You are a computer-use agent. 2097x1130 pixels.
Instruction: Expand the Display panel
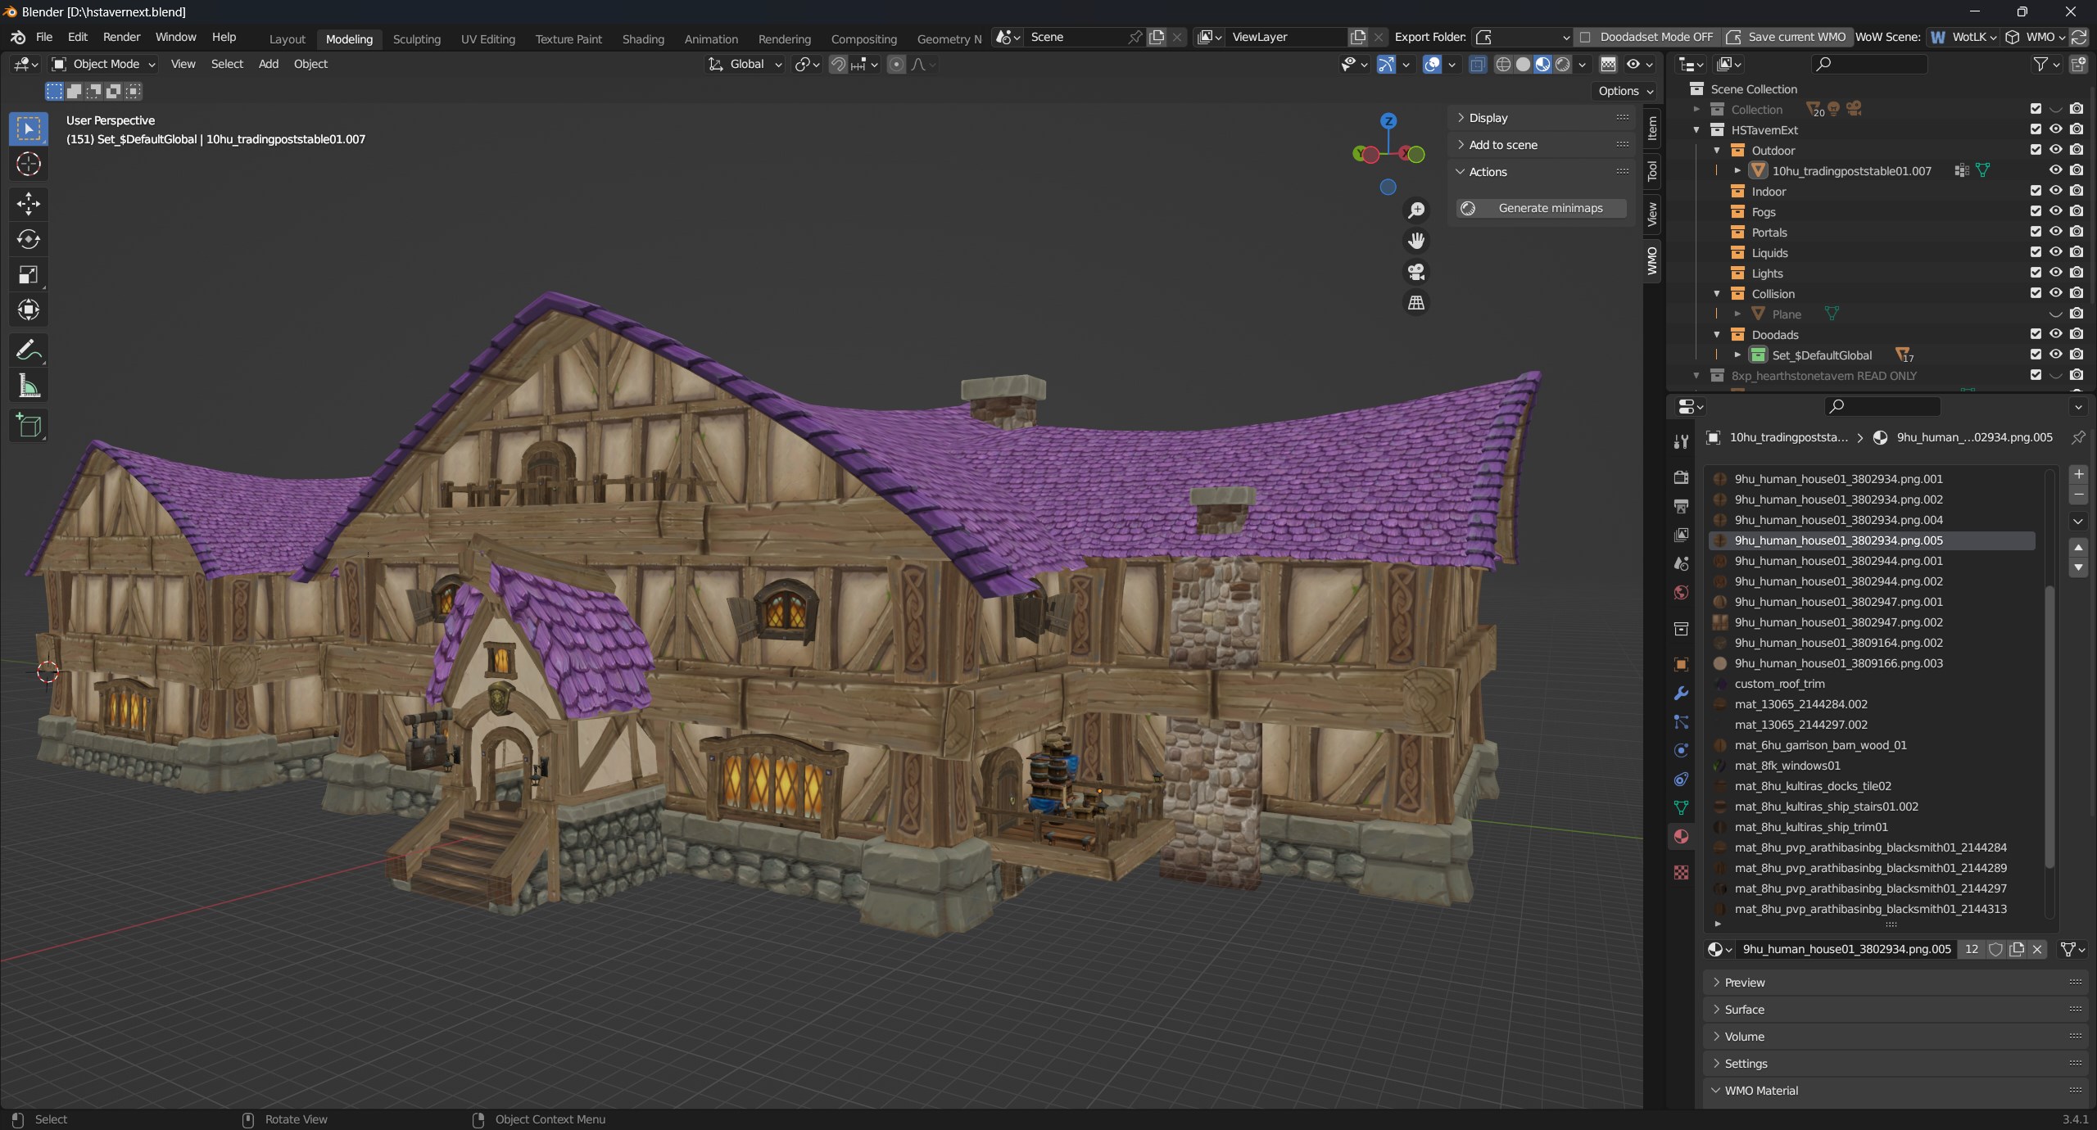click(1542, 118)
